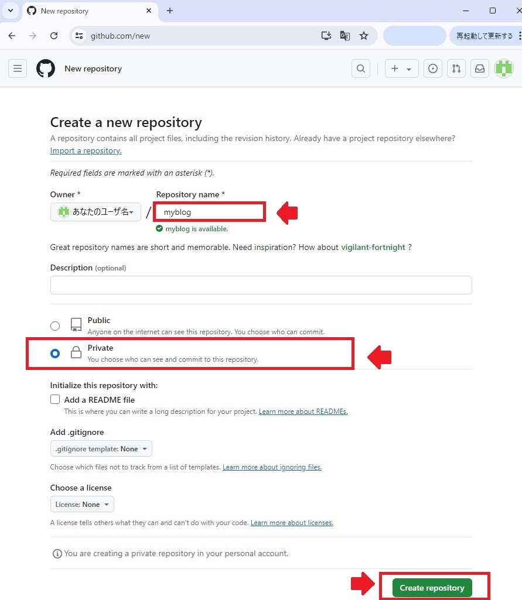522x600 pixels.
Task: Click the GitHub Octocat logo
Action: 46,68
